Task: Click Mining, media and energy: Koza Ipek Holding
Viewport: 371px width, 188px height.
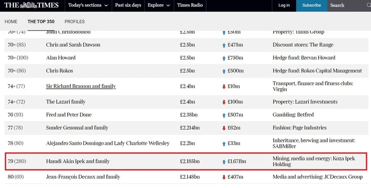Action: pos(314,161)
